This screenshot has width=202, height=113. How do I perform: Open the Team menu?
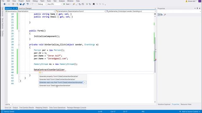coord(42,1)
